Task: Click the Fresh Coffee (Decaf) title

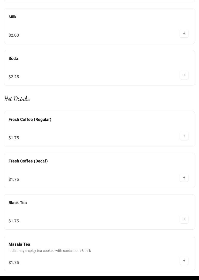Action: coord(28,161)
